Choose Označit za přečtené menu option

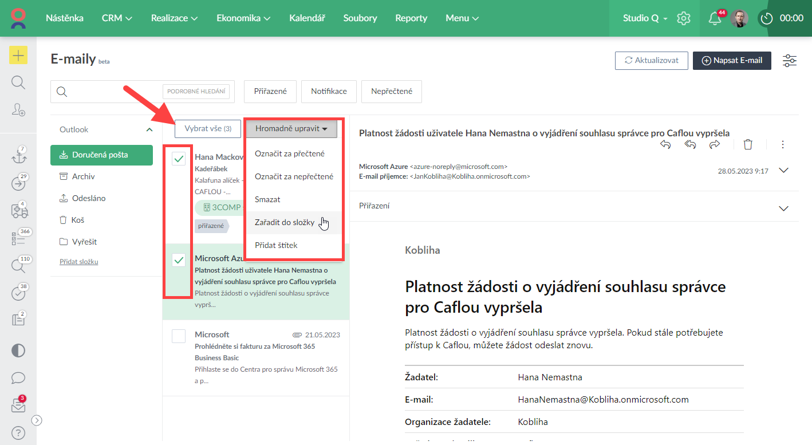294,153
